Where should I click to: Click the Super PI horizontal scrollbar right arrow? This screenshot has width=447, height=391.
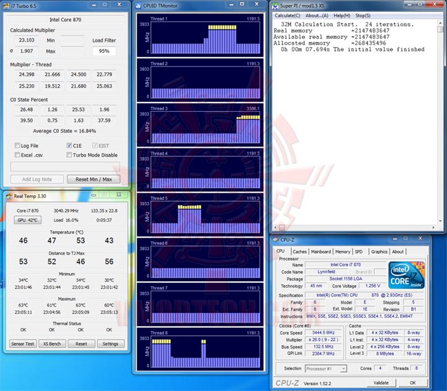433,227
